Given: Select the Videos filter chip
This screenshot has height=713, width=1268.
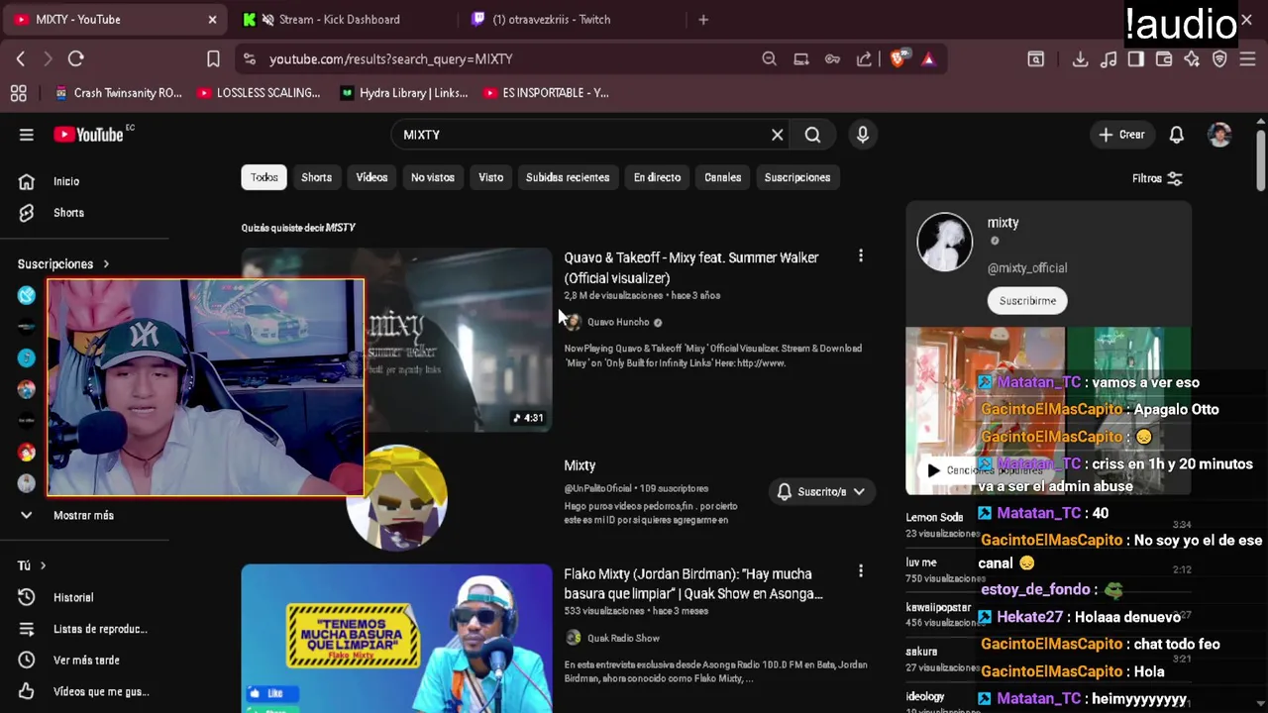Looking at the screenshot, I should point(372,177).
